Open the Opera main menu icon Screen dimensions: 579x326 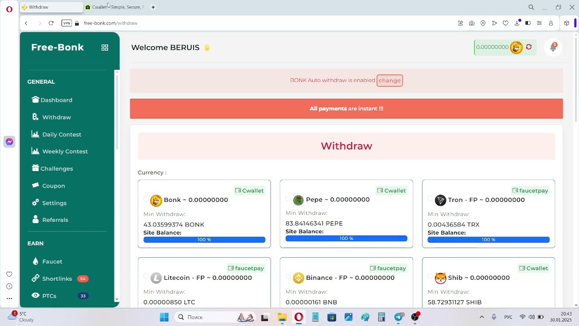pyautogui.click(x=9, y=9)
